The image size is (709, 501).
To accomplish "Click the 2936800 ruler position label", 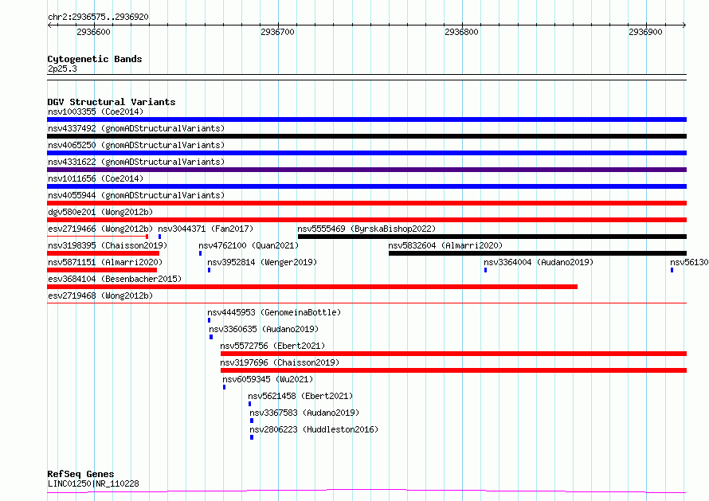I will (x=461, y=32).
